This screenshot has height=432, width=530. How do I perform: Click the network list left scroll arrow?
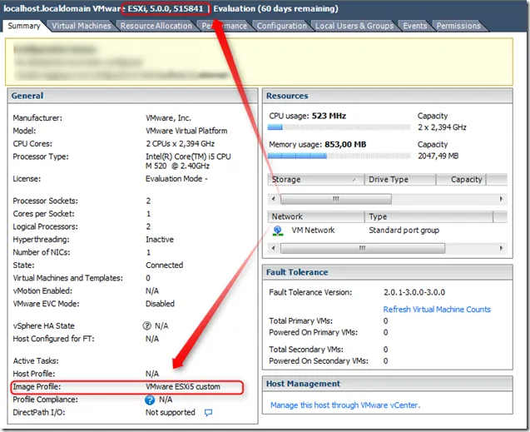274,248
